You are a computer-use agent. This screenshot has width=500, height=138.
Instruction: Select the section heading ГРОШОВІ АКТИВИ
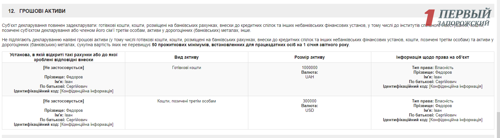[42, 11]
